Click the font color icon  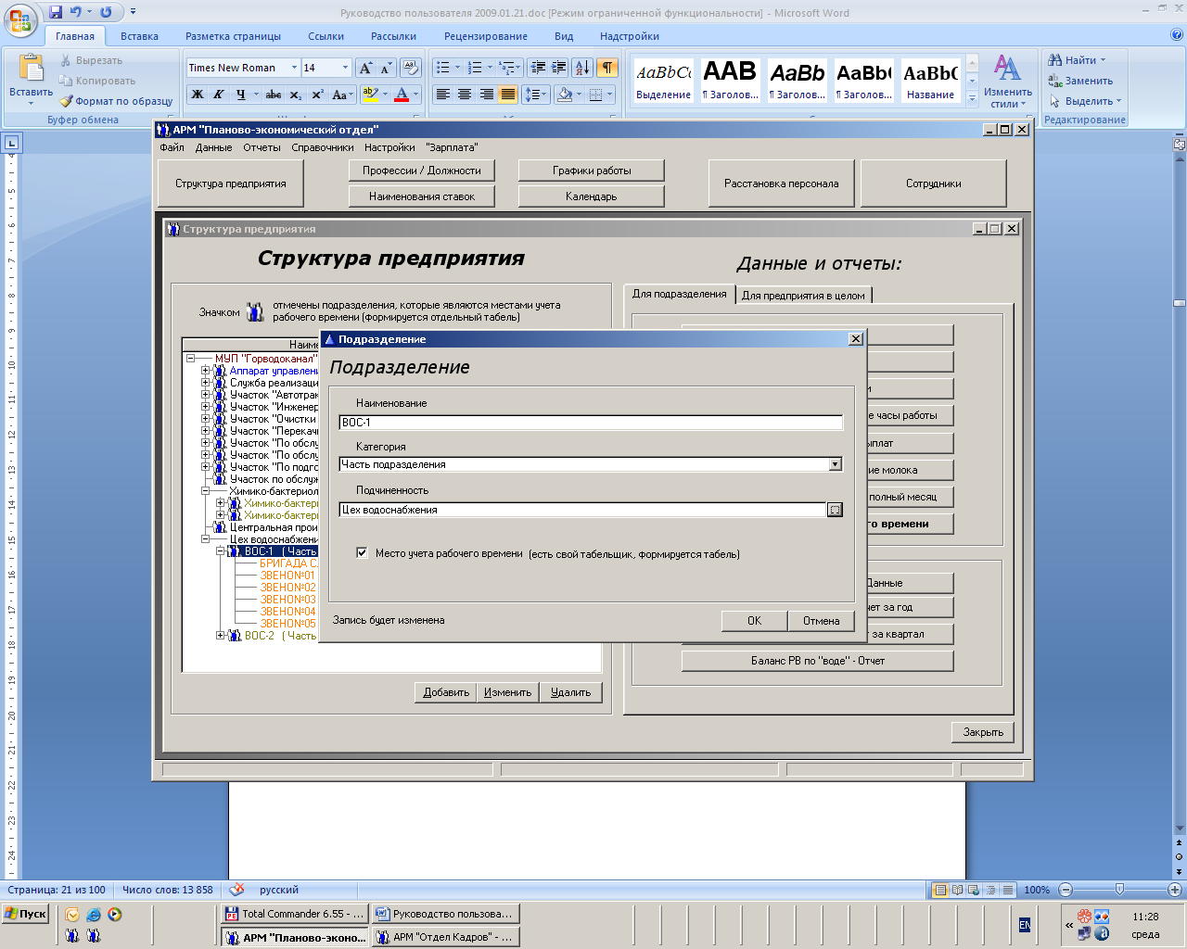pos(402,95)
